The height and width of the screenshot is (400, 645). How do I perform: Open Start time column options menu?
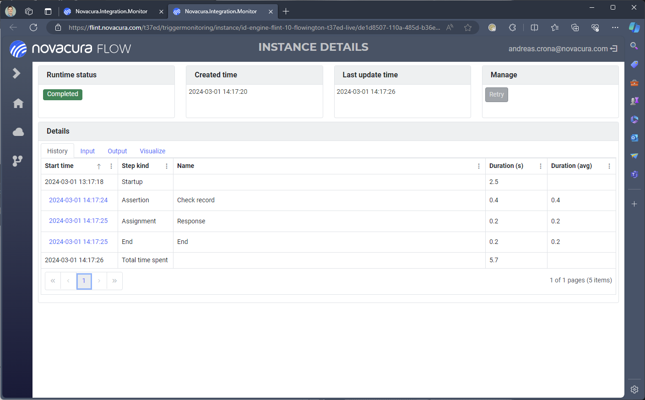point(111,166)
